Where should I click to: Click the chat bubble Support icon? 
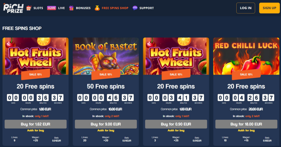click(135, 8)
